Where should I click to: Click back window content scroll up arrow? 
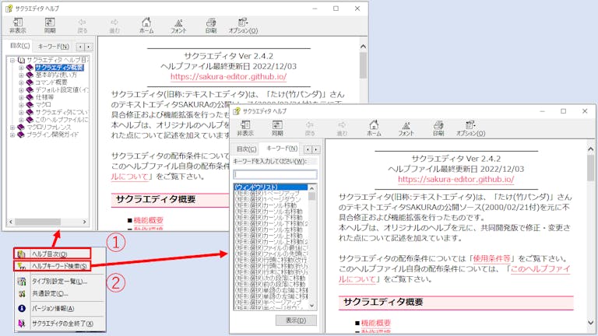pos(363,47)
